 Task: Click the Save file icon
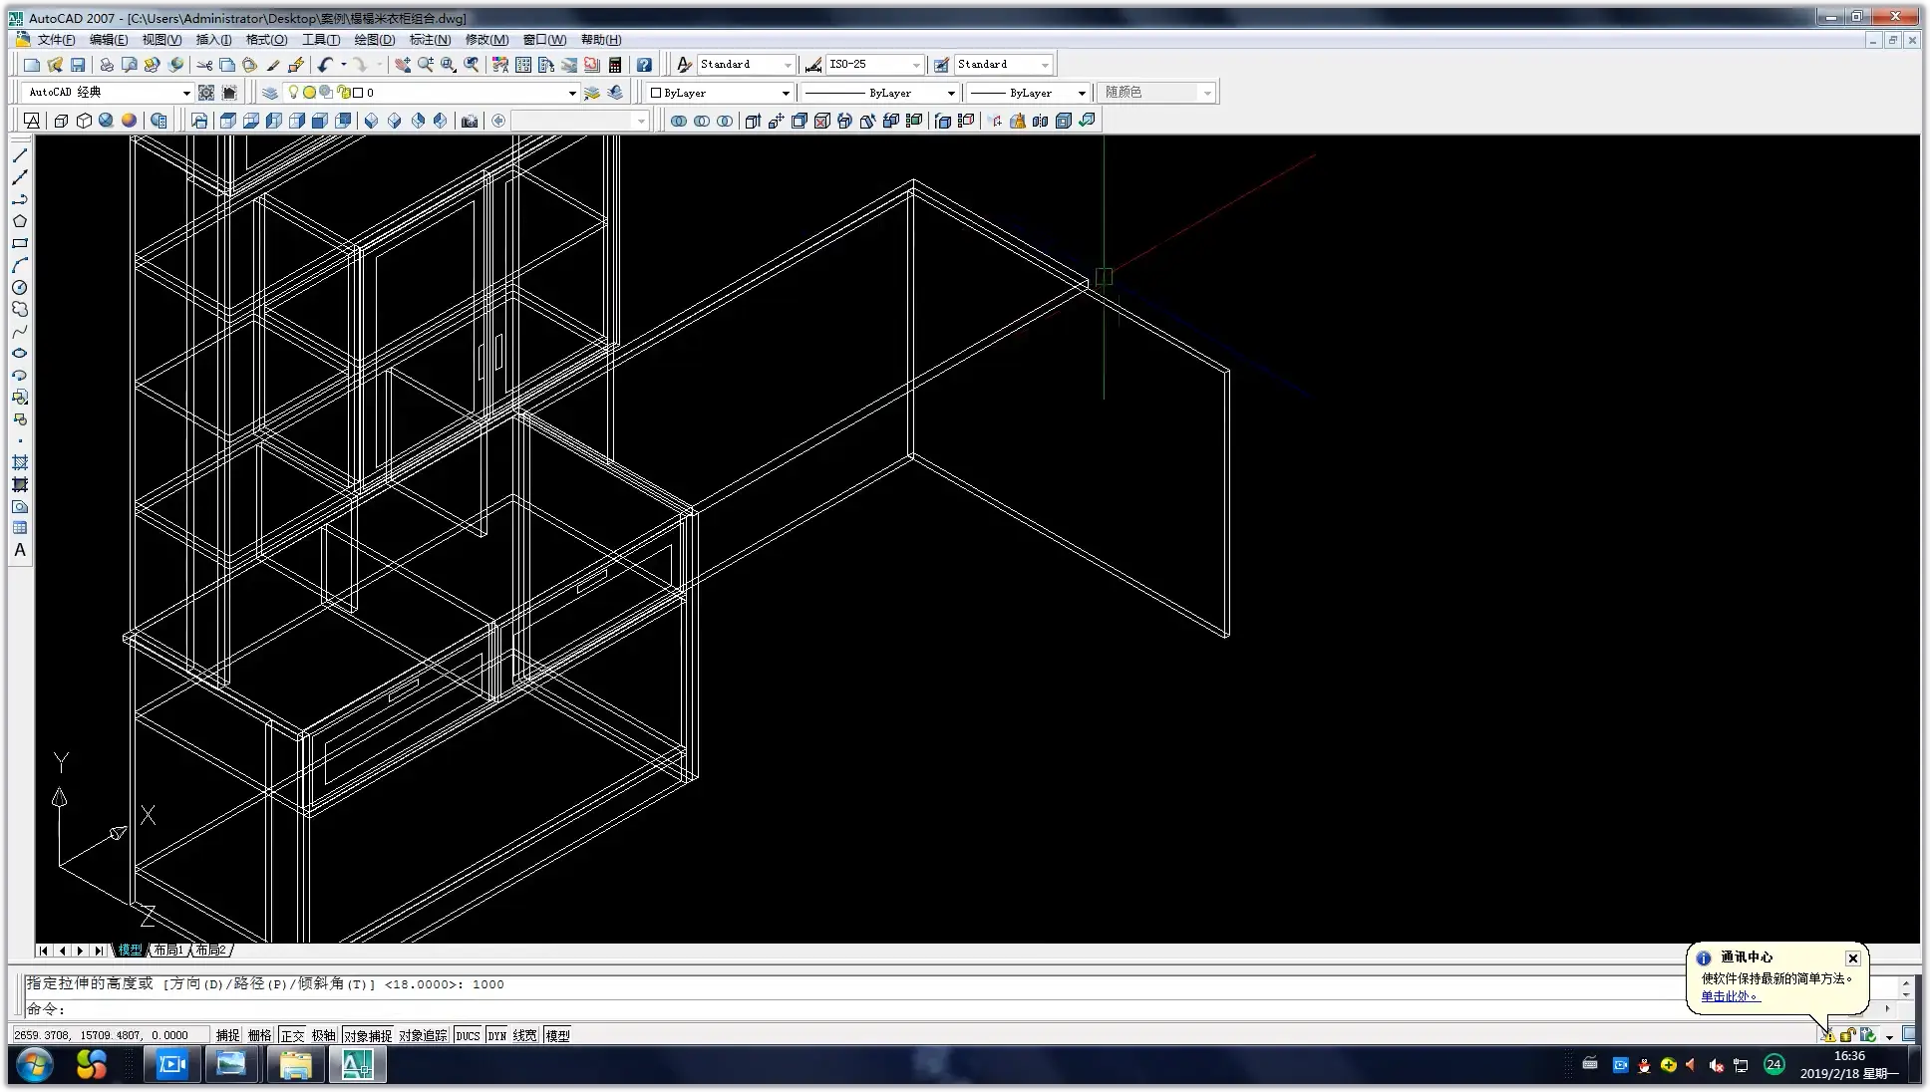click(78, 65)
